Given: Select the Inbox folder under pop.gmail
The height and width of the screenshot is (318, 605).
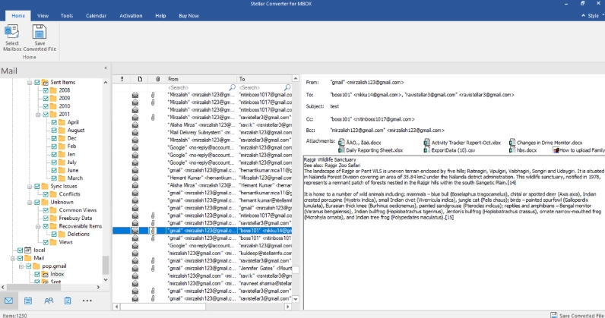Looking at the screenshot, I should (x=57, y=274).
